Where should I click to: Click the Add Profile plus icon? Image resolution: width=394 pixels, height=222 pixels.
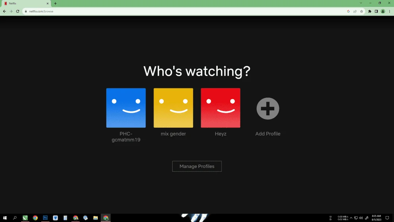pos(268,108)
